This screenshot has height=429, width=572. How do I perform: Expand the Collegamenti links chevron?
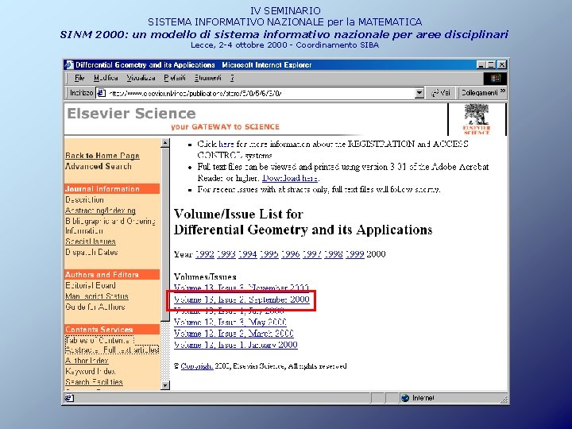503,92
